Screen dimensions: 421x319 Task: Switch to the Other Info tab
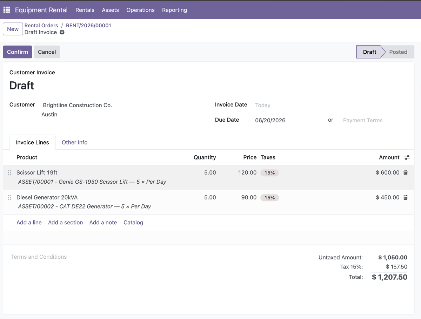74,142
